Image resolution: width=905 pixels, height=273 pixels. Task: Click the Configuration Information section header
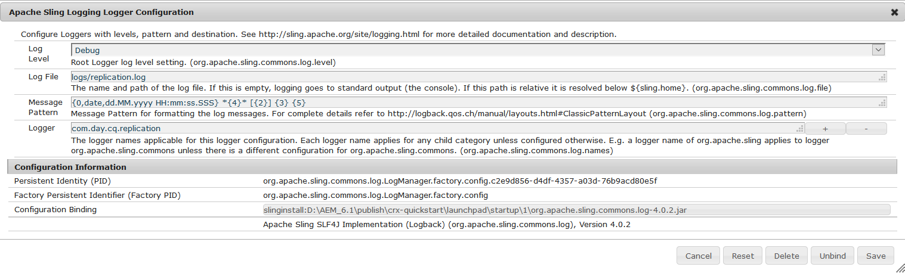tap(70, 167)
